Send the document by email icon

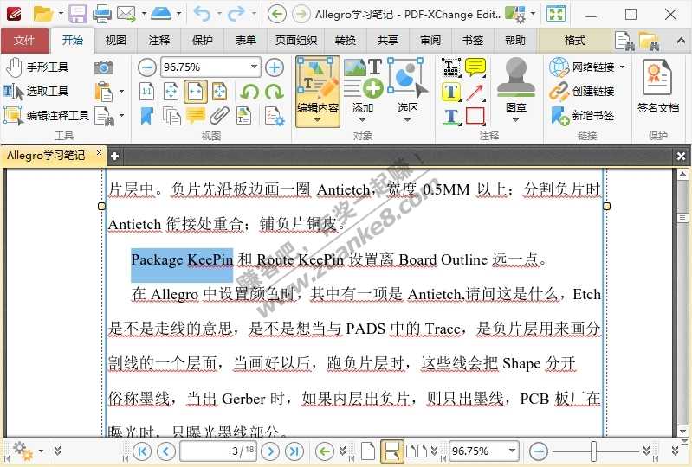coord(126,14)
